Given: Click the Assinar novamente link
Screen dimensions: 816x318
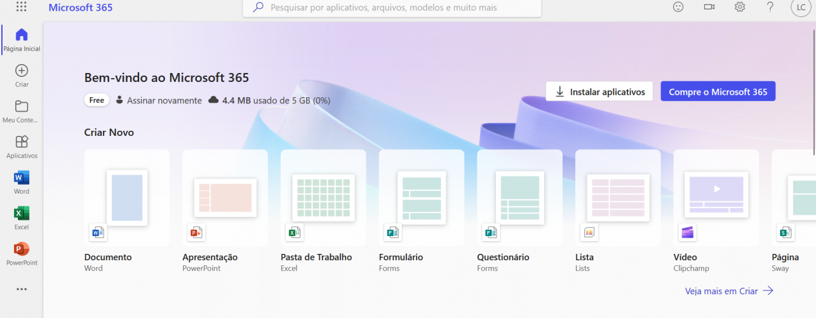Looking at the screenshot, I should point(164,100).
